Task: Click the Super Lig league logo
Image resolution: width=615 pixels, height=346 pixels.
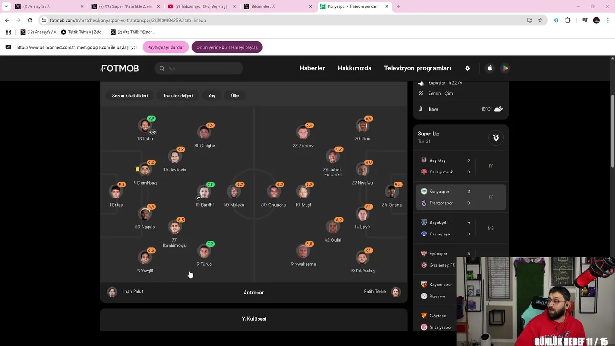Action: 496,138
